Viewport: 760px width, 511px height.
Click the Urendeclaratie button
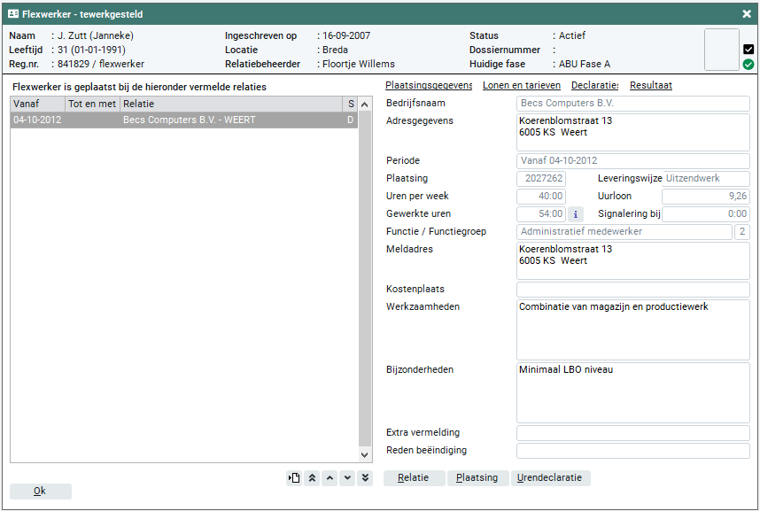click(550, 478)
